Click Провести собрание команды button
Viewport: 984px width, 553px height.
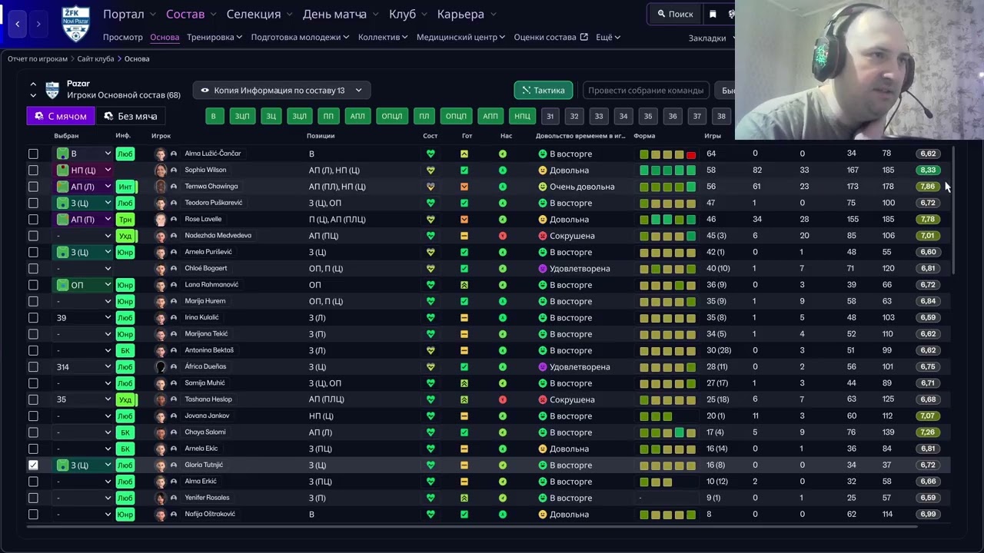click(646, 90)
